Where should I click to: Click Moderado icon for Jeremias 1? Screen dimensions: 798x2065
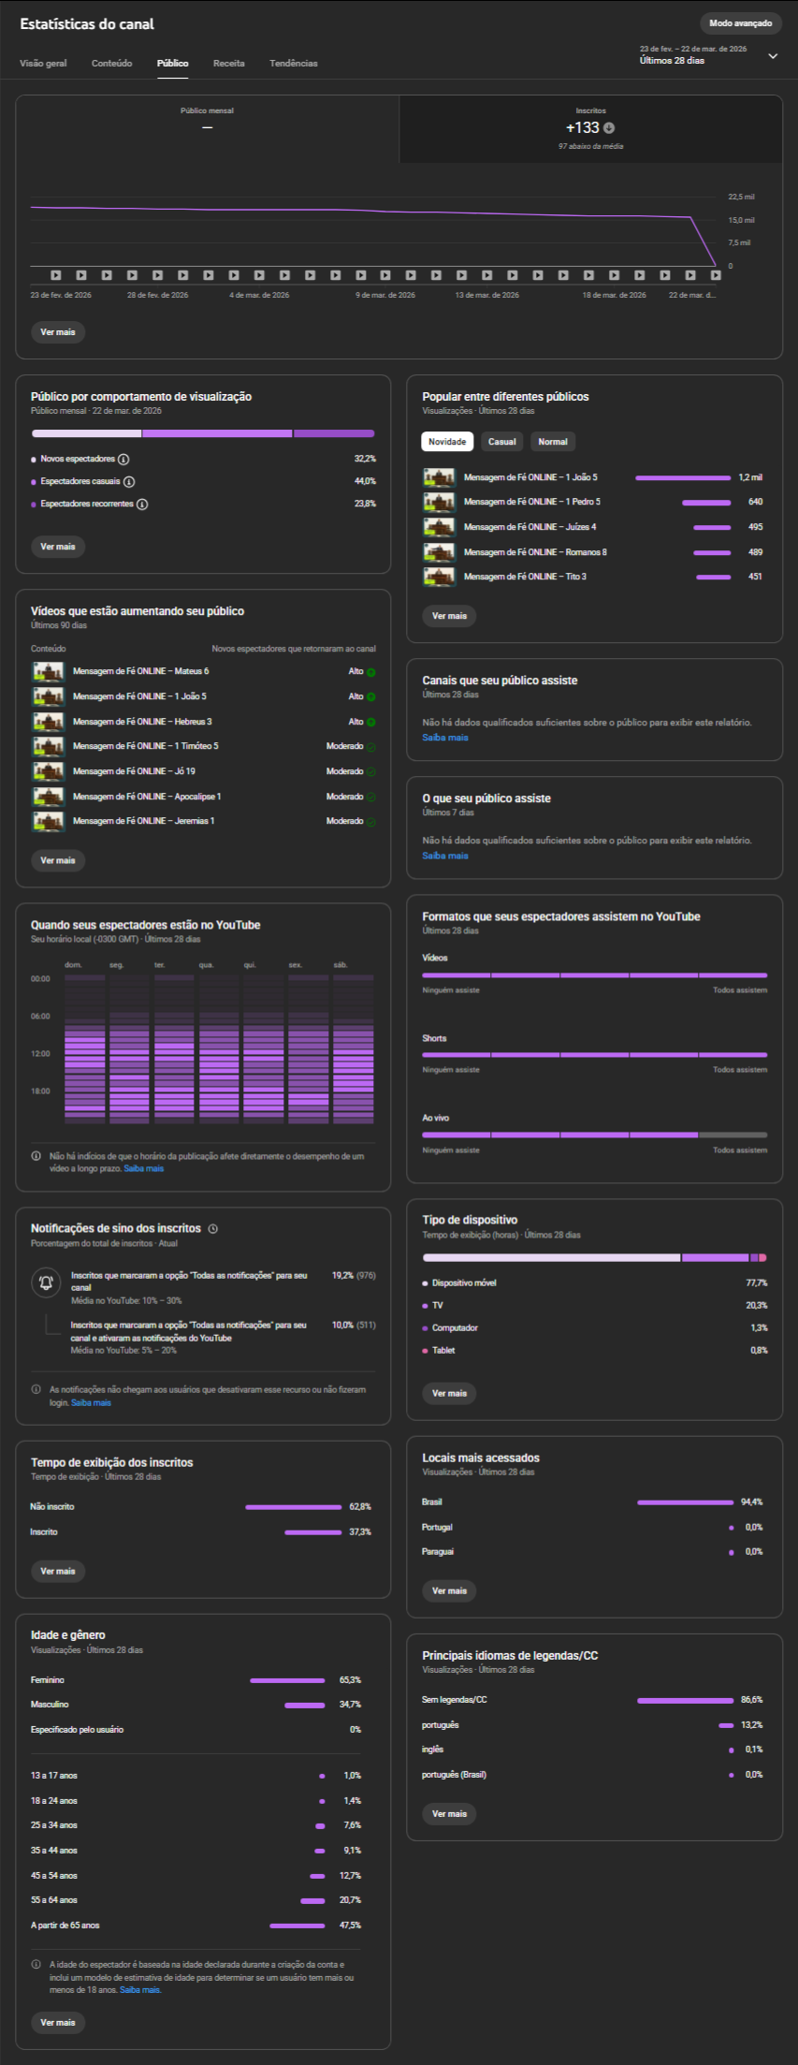(x=371, y=822)
